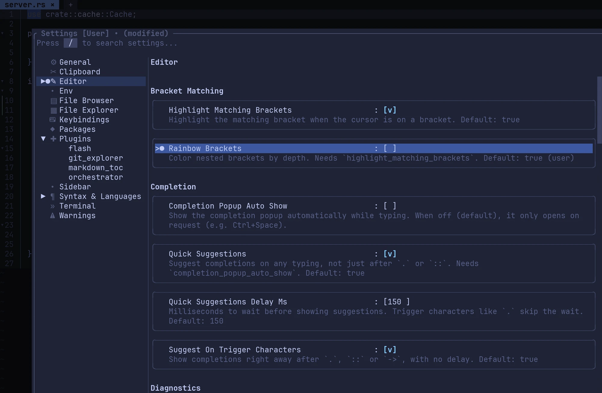Click code line 'crate::cache::Cache;' in editor
This screenshot has width=602, height=393.
[91, 14]
